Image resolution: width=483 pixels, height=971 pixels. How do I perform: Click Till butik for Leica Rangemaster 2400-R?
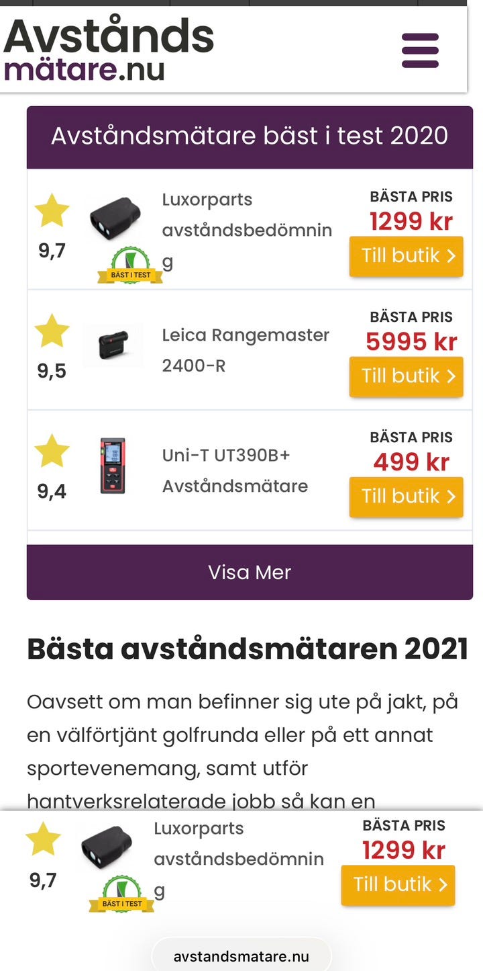pyautogui.click(x=407, y=376)
